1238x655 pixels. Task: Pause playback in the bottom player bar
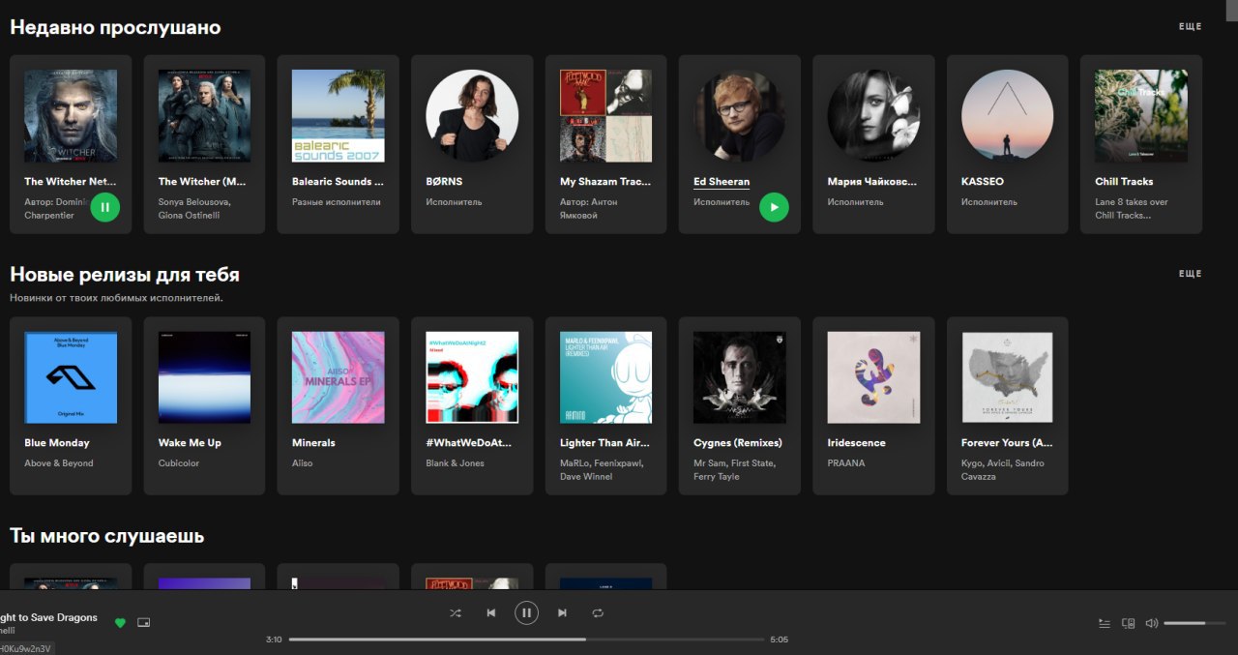tap(526, 612)
